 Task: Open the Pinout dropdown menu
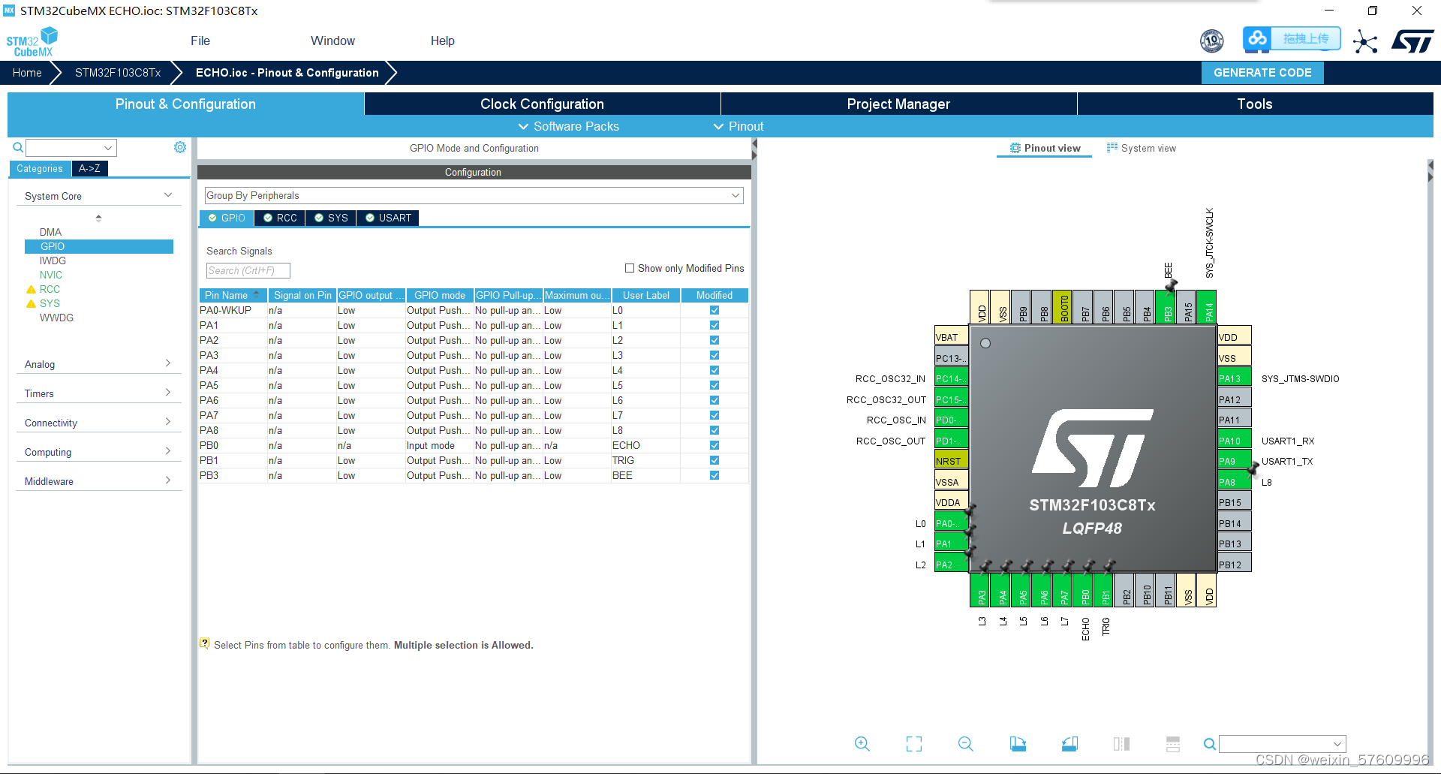[x=739, y=126]
